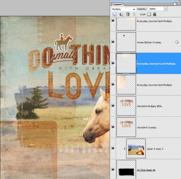Hide Layer 3 copy 2

[x=113, y=148]
